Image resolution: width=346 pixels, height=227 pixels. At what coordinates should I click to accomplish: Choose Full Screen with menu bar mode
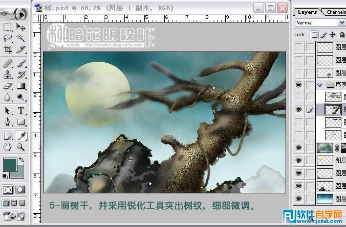(14, 203)
